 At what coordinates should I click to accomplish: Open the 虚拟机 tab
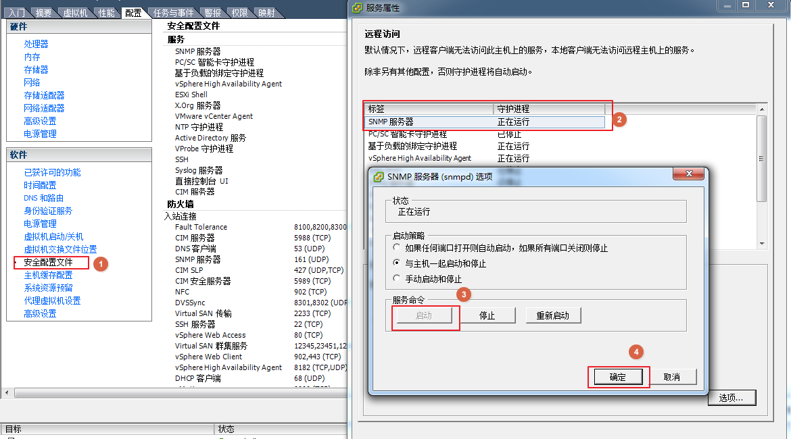tap(75, 13)
